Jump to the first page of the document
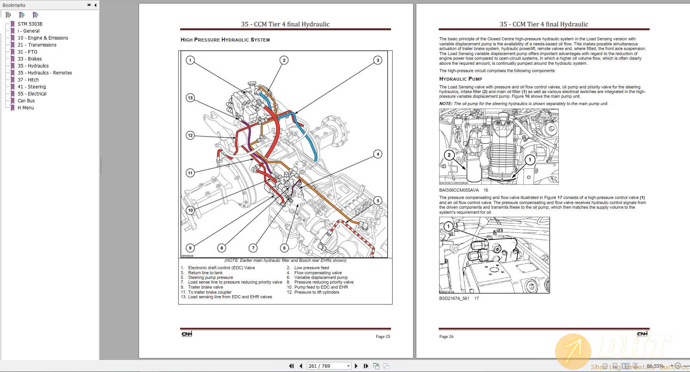This screenshot has width=690, height=372. (x=291, y=366)
